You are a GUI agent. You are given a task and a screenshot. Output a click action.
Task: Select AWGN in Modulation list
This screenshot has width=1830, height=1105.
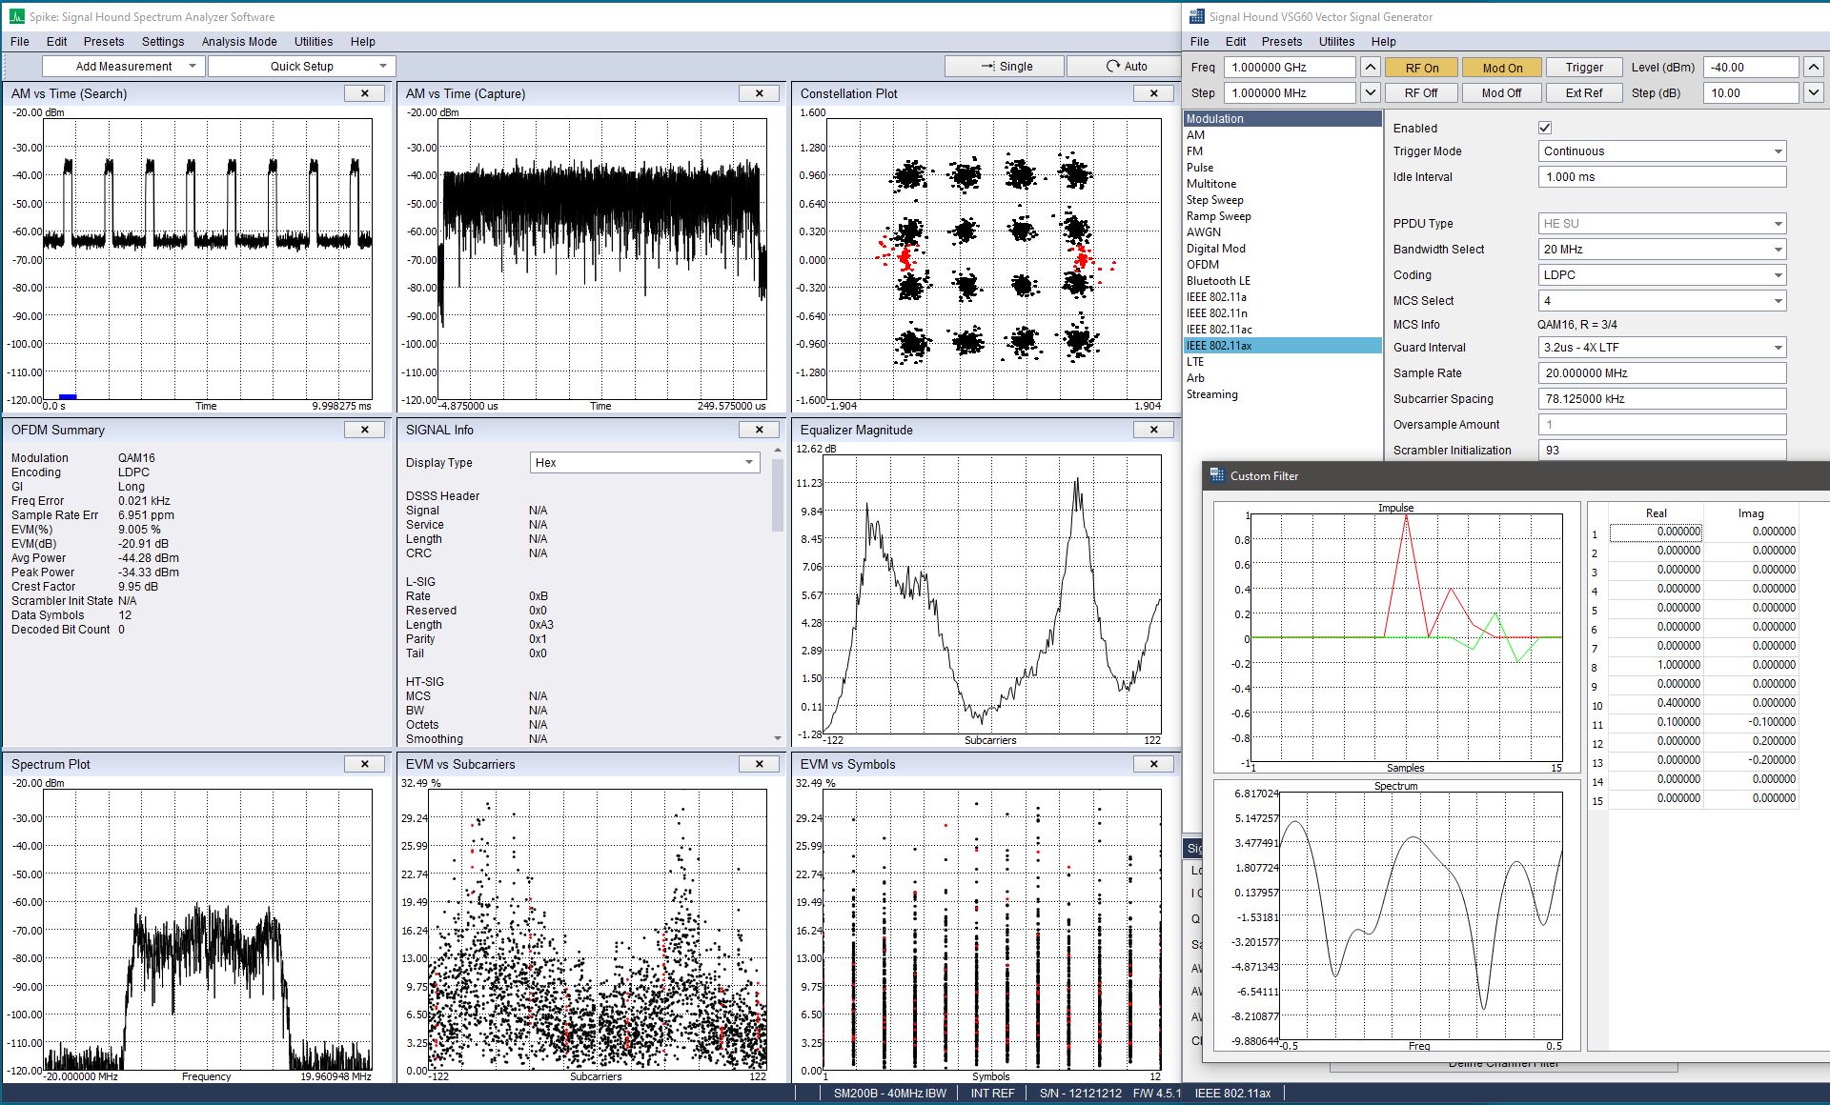(x=1283, y=231)
